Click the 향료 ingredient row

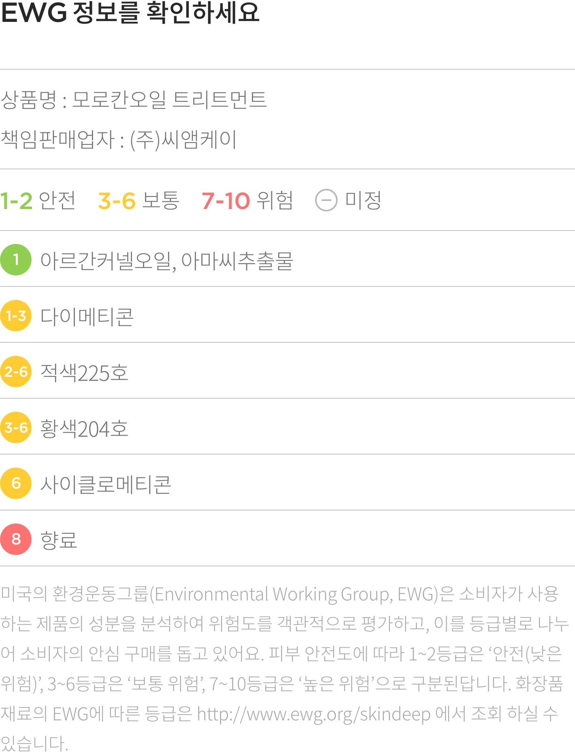(287, 539)
